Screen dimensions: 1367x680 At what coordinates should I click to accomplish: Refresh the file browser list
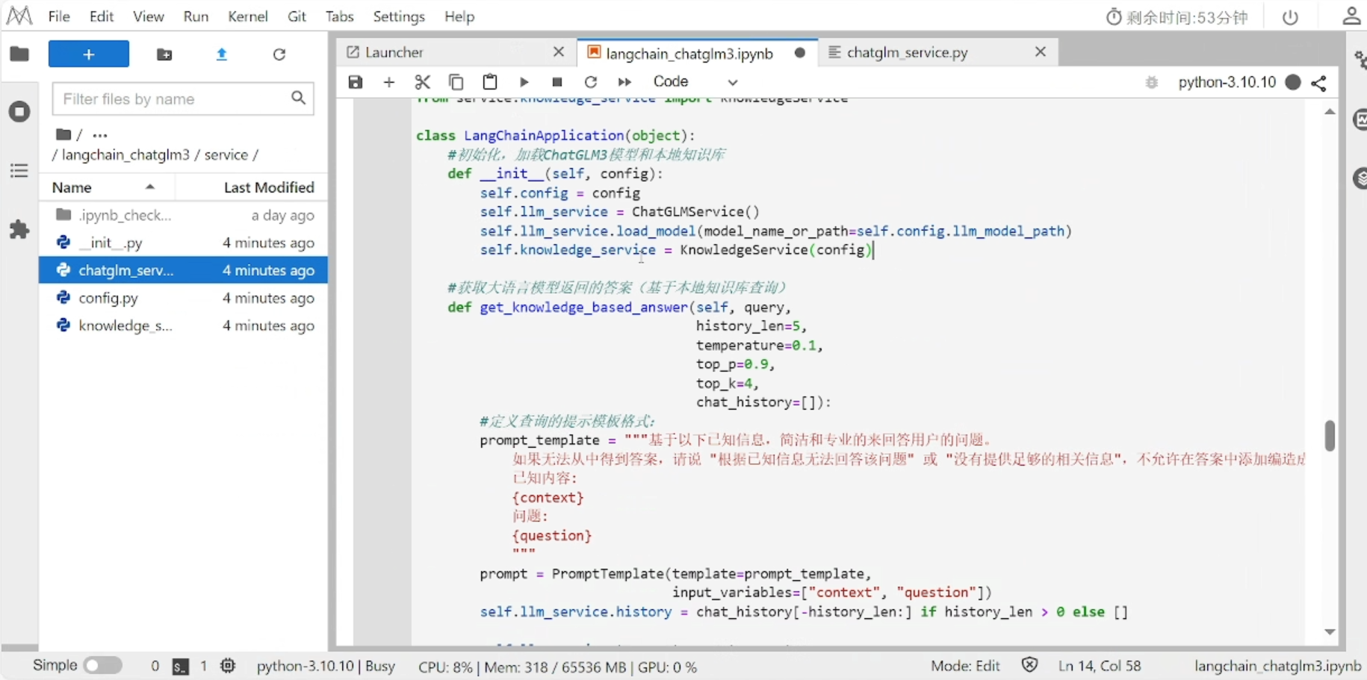click(x=279, y=54)
